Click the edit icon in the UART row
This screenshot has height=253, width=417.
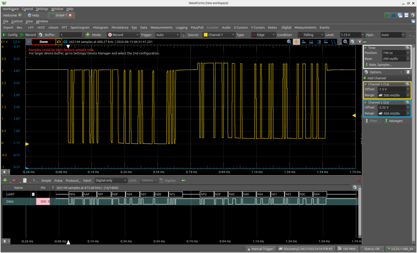point(33,195)
